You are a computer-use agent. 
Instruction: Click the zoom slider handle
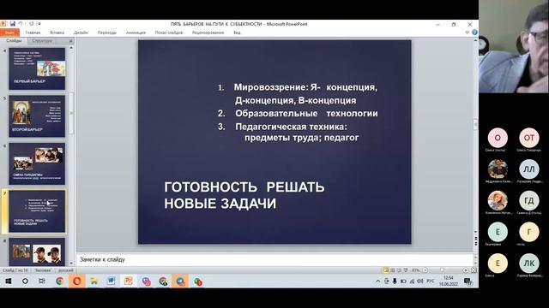443,270
